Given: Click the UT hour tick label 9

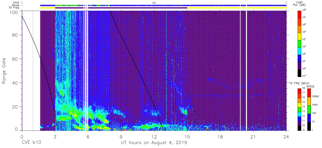Looking at the screenshot, I should (x=121, y=136).
